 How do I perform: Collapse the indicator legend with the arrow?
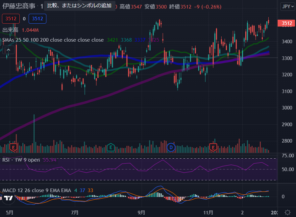(x=9, y=50)
